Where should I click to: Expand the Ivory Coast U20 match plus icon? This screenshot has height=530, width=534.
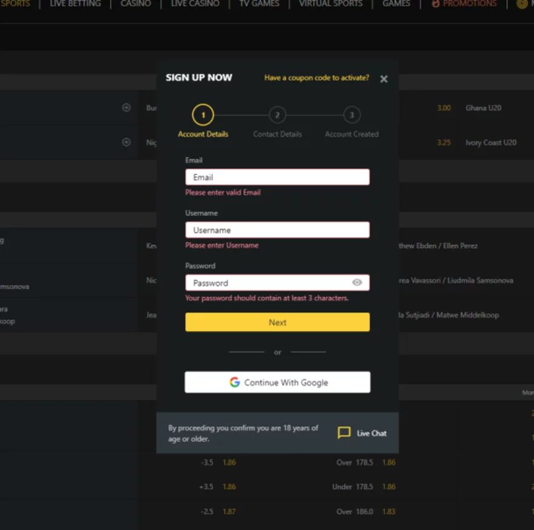(126, 142)
